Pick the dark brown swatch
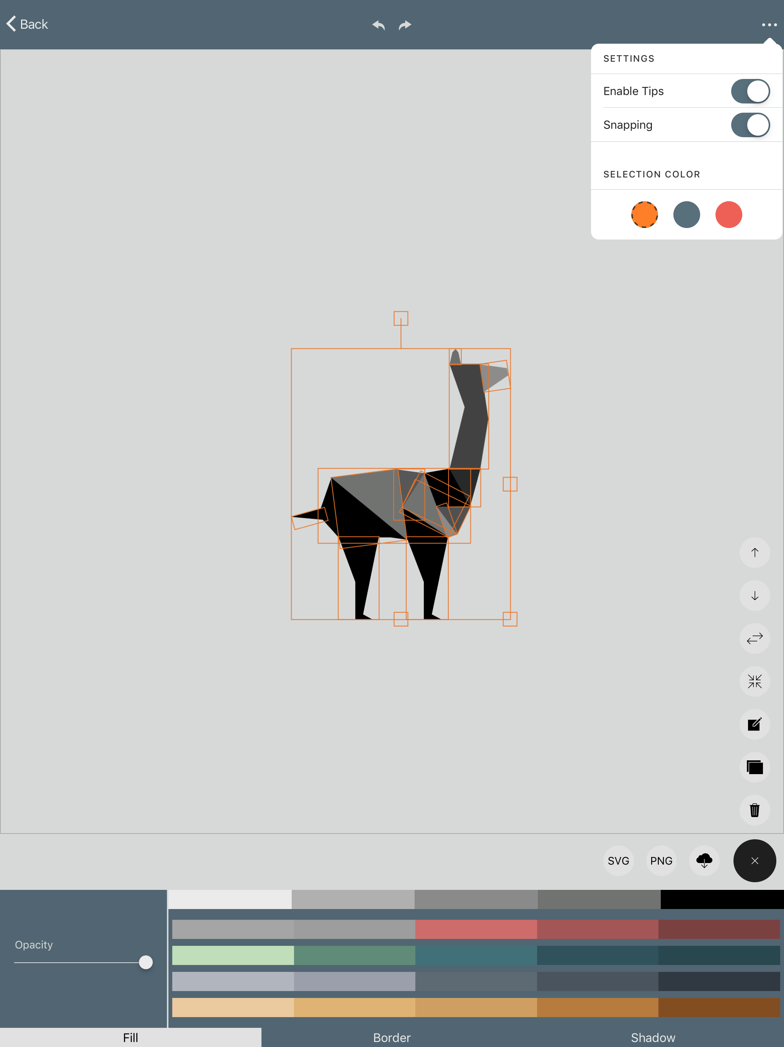This screenshot has width=784, height=1047. (x=719, y=1007)
